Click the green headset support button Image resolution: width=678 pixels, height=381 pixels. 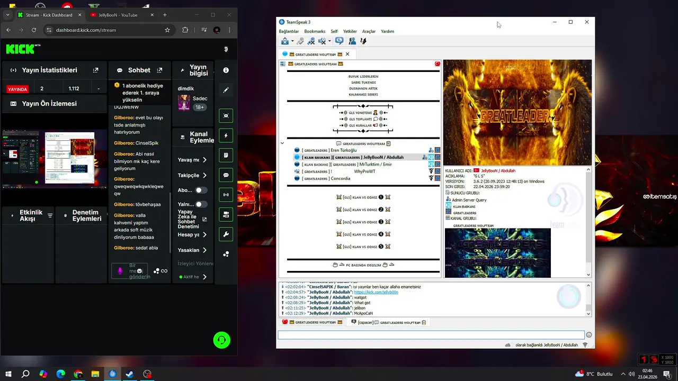(222, 340)
